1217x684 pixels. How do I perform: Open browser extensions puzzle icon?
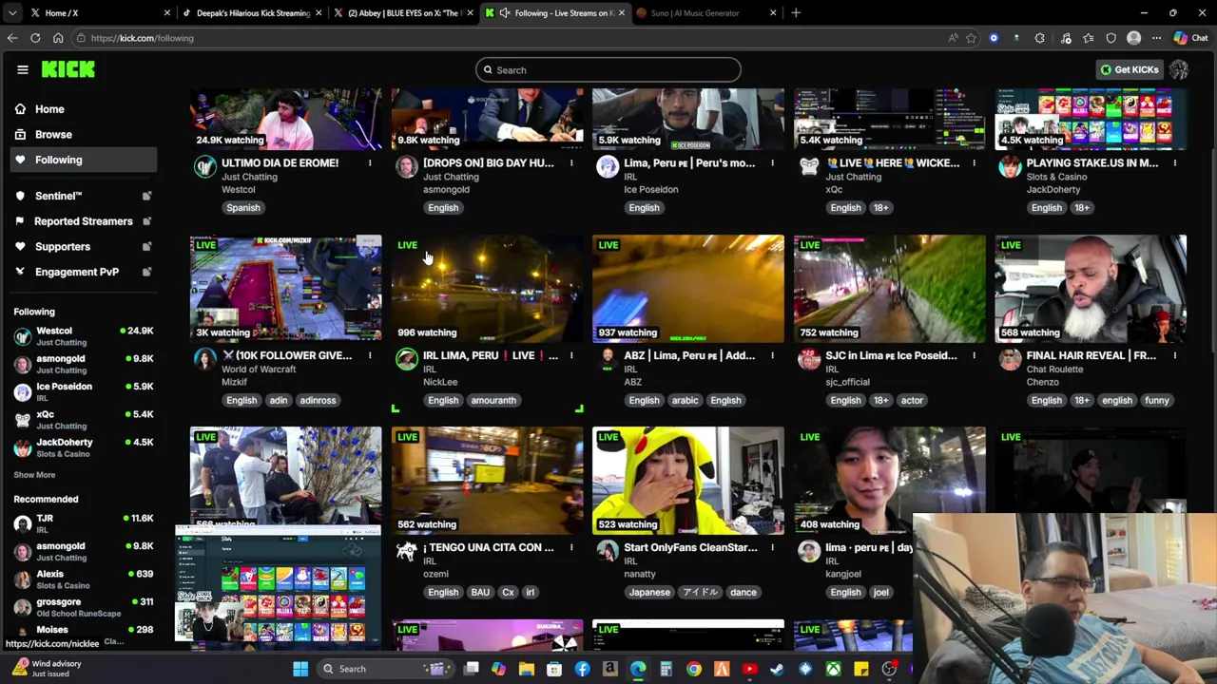1039,38
